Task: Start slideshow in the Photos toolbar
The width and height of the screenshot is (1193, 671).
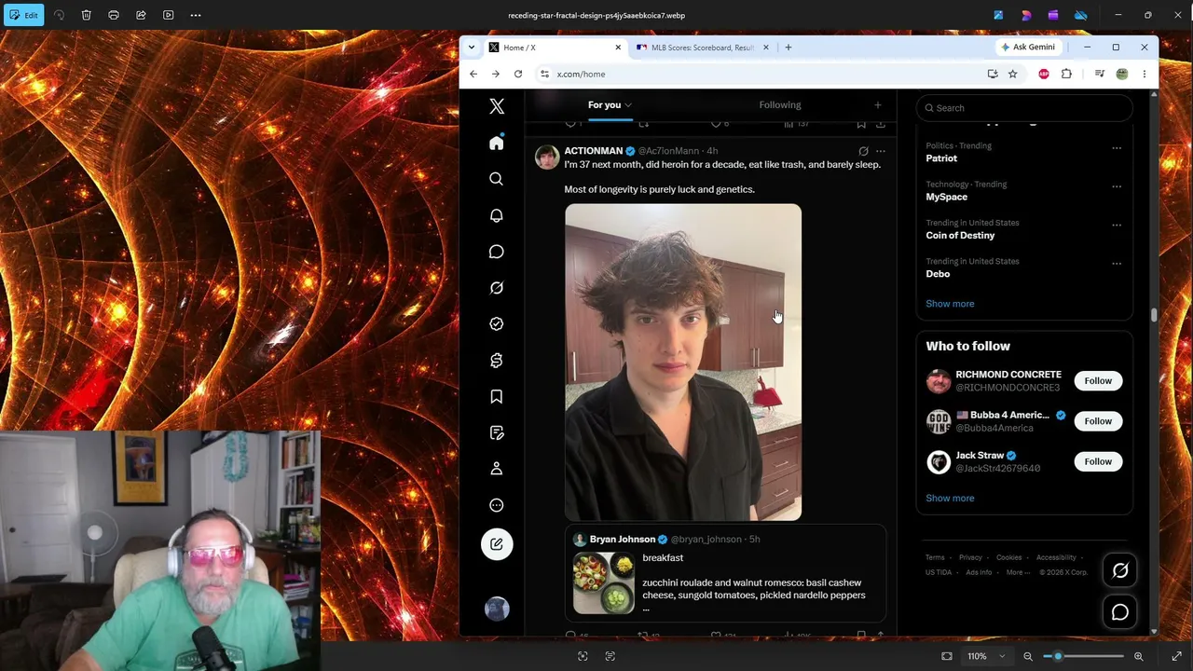Action: [168, 15]
